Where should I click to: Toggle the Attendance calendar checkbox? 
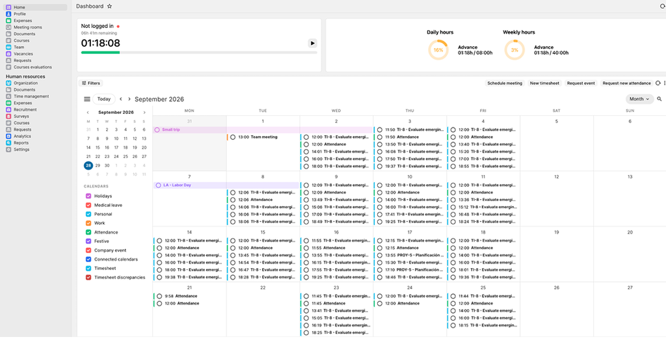click(x=88, y=232)
